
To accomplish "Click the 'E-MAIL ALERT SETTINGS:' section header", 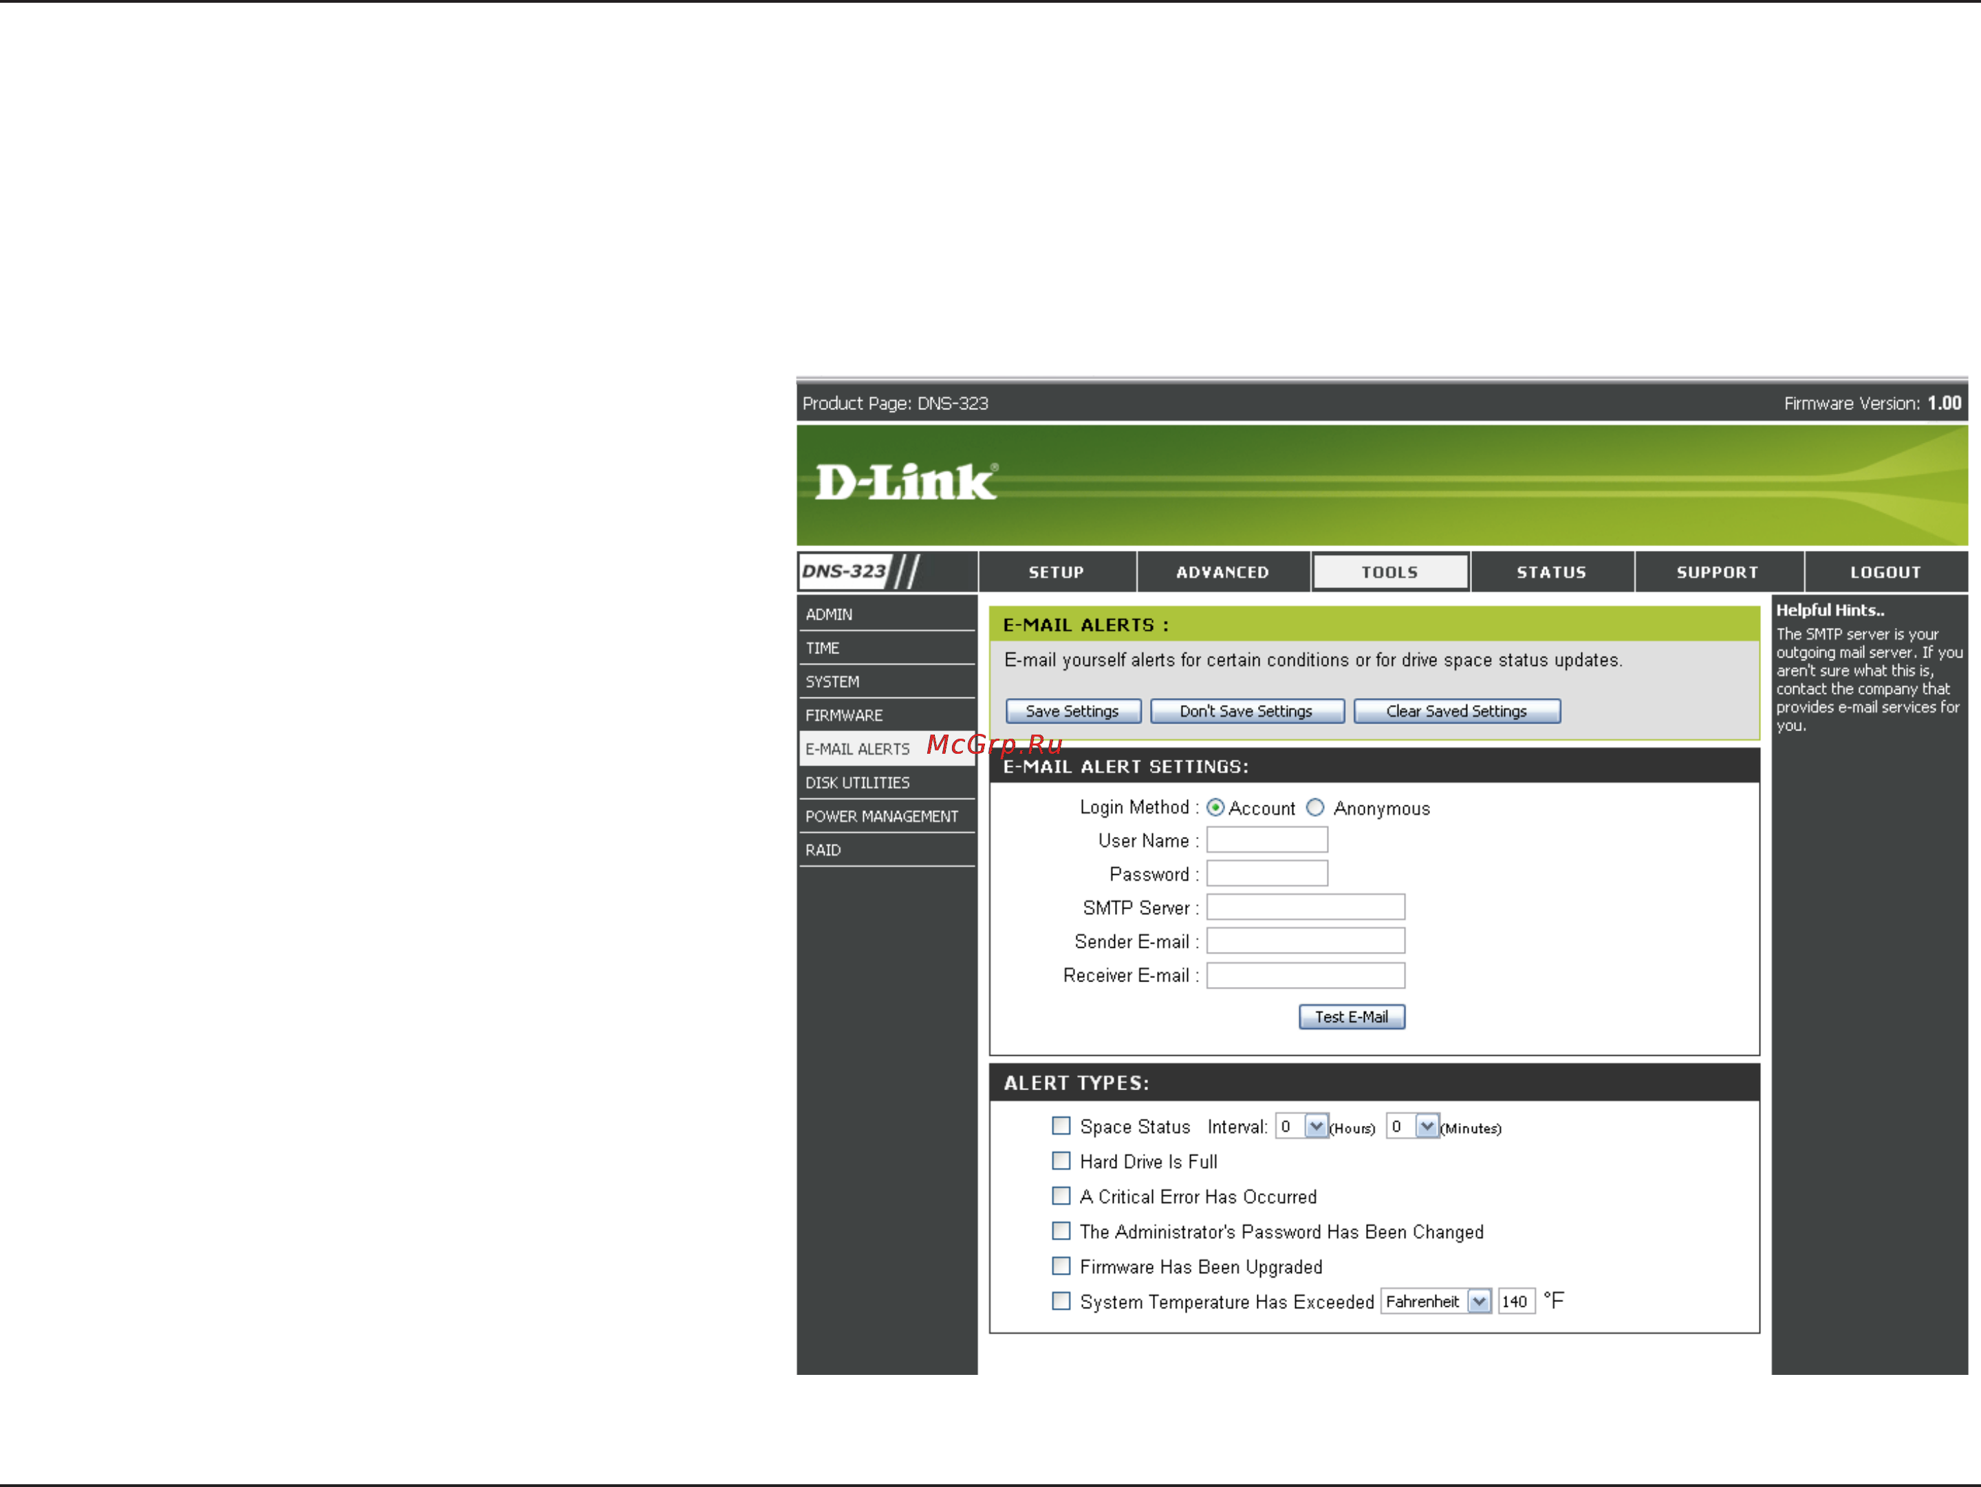I will click(1125, 767).
